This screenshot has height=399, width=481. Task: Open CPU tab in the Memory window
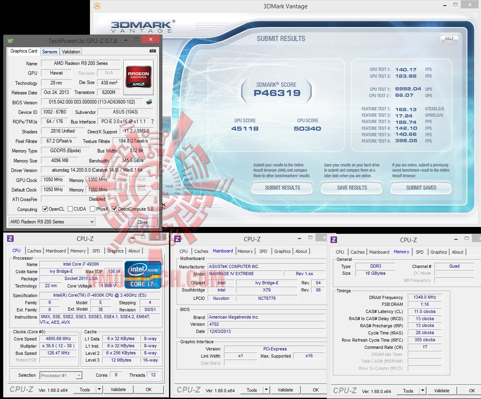click(340, 252)
